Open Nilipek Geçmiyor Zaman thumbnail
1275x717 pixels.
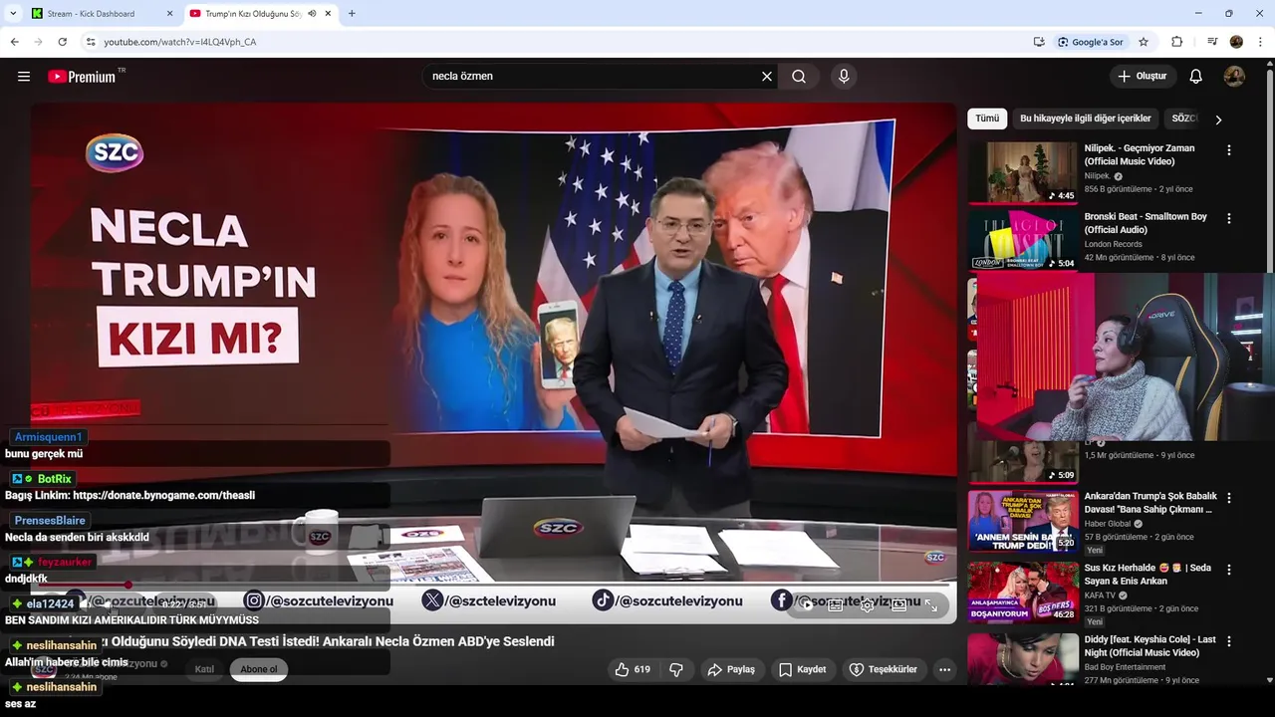pyautogui.click(x=1023, y=172)
